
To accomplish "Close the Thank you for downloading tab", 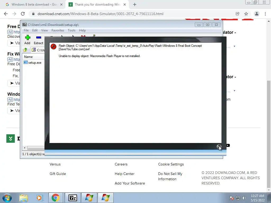I will [125, 4].
